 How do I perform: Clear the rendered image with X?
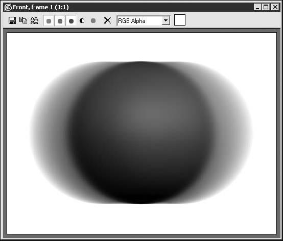click(107, 20)
